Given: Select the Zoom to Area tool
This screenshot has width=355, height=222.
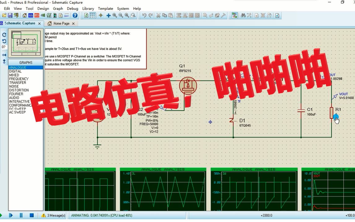Looking at the screenshot, I should click(132, 16).
